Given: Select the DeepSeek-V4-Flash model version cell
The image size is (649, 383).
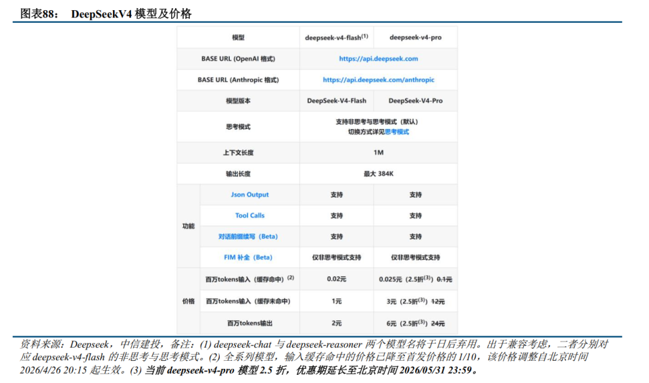Looking at the screenshot, I should [x=337, y=101].
